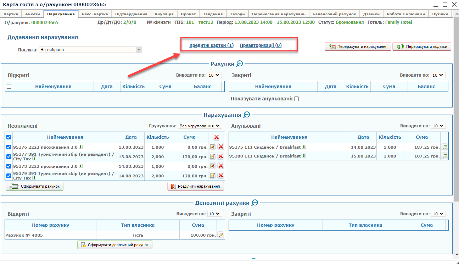Click the delete-all red X in header
Screen dimensions: 459x265
217,137
